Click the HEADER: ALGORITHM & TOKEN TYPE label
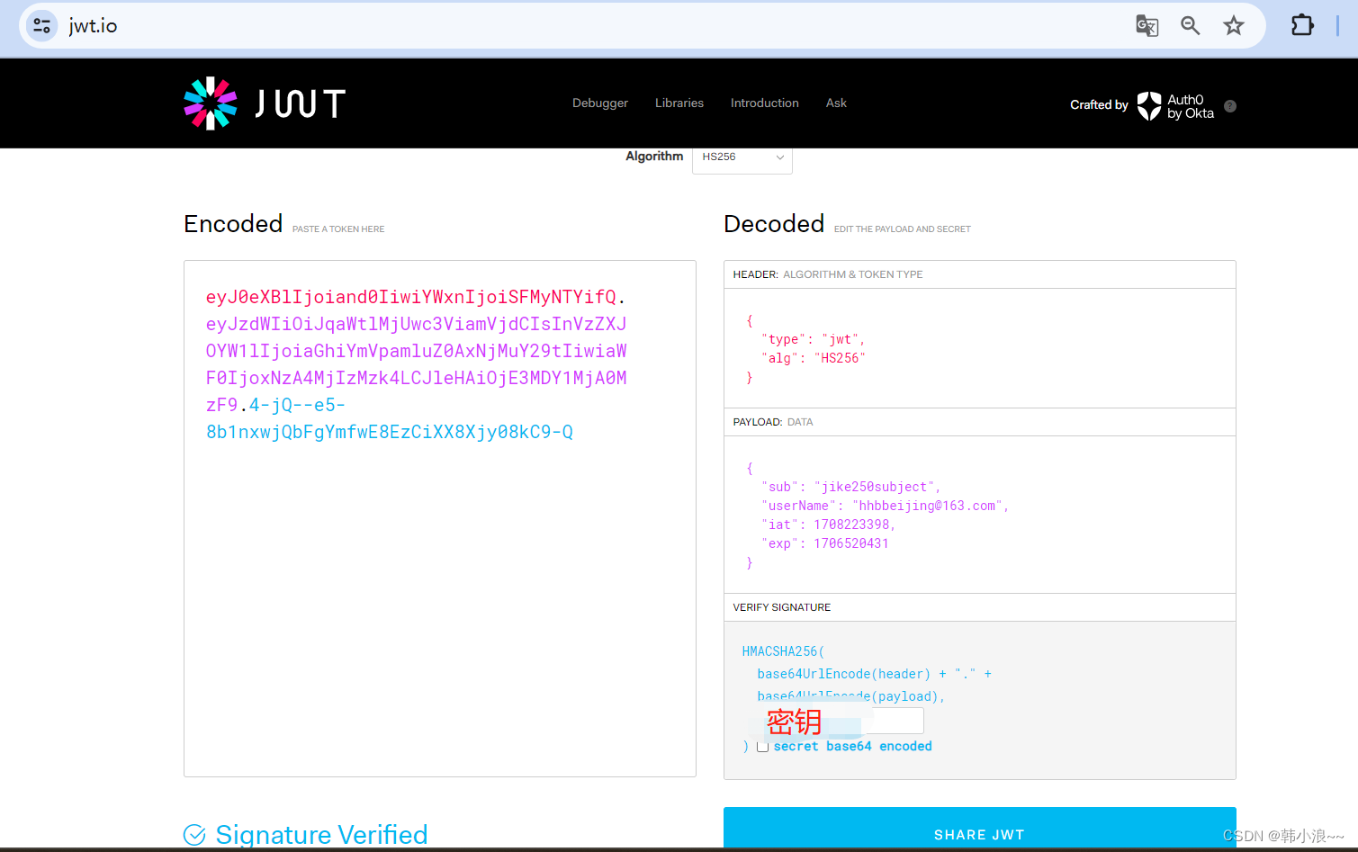 pyautogui.click(x=828, y=274)
